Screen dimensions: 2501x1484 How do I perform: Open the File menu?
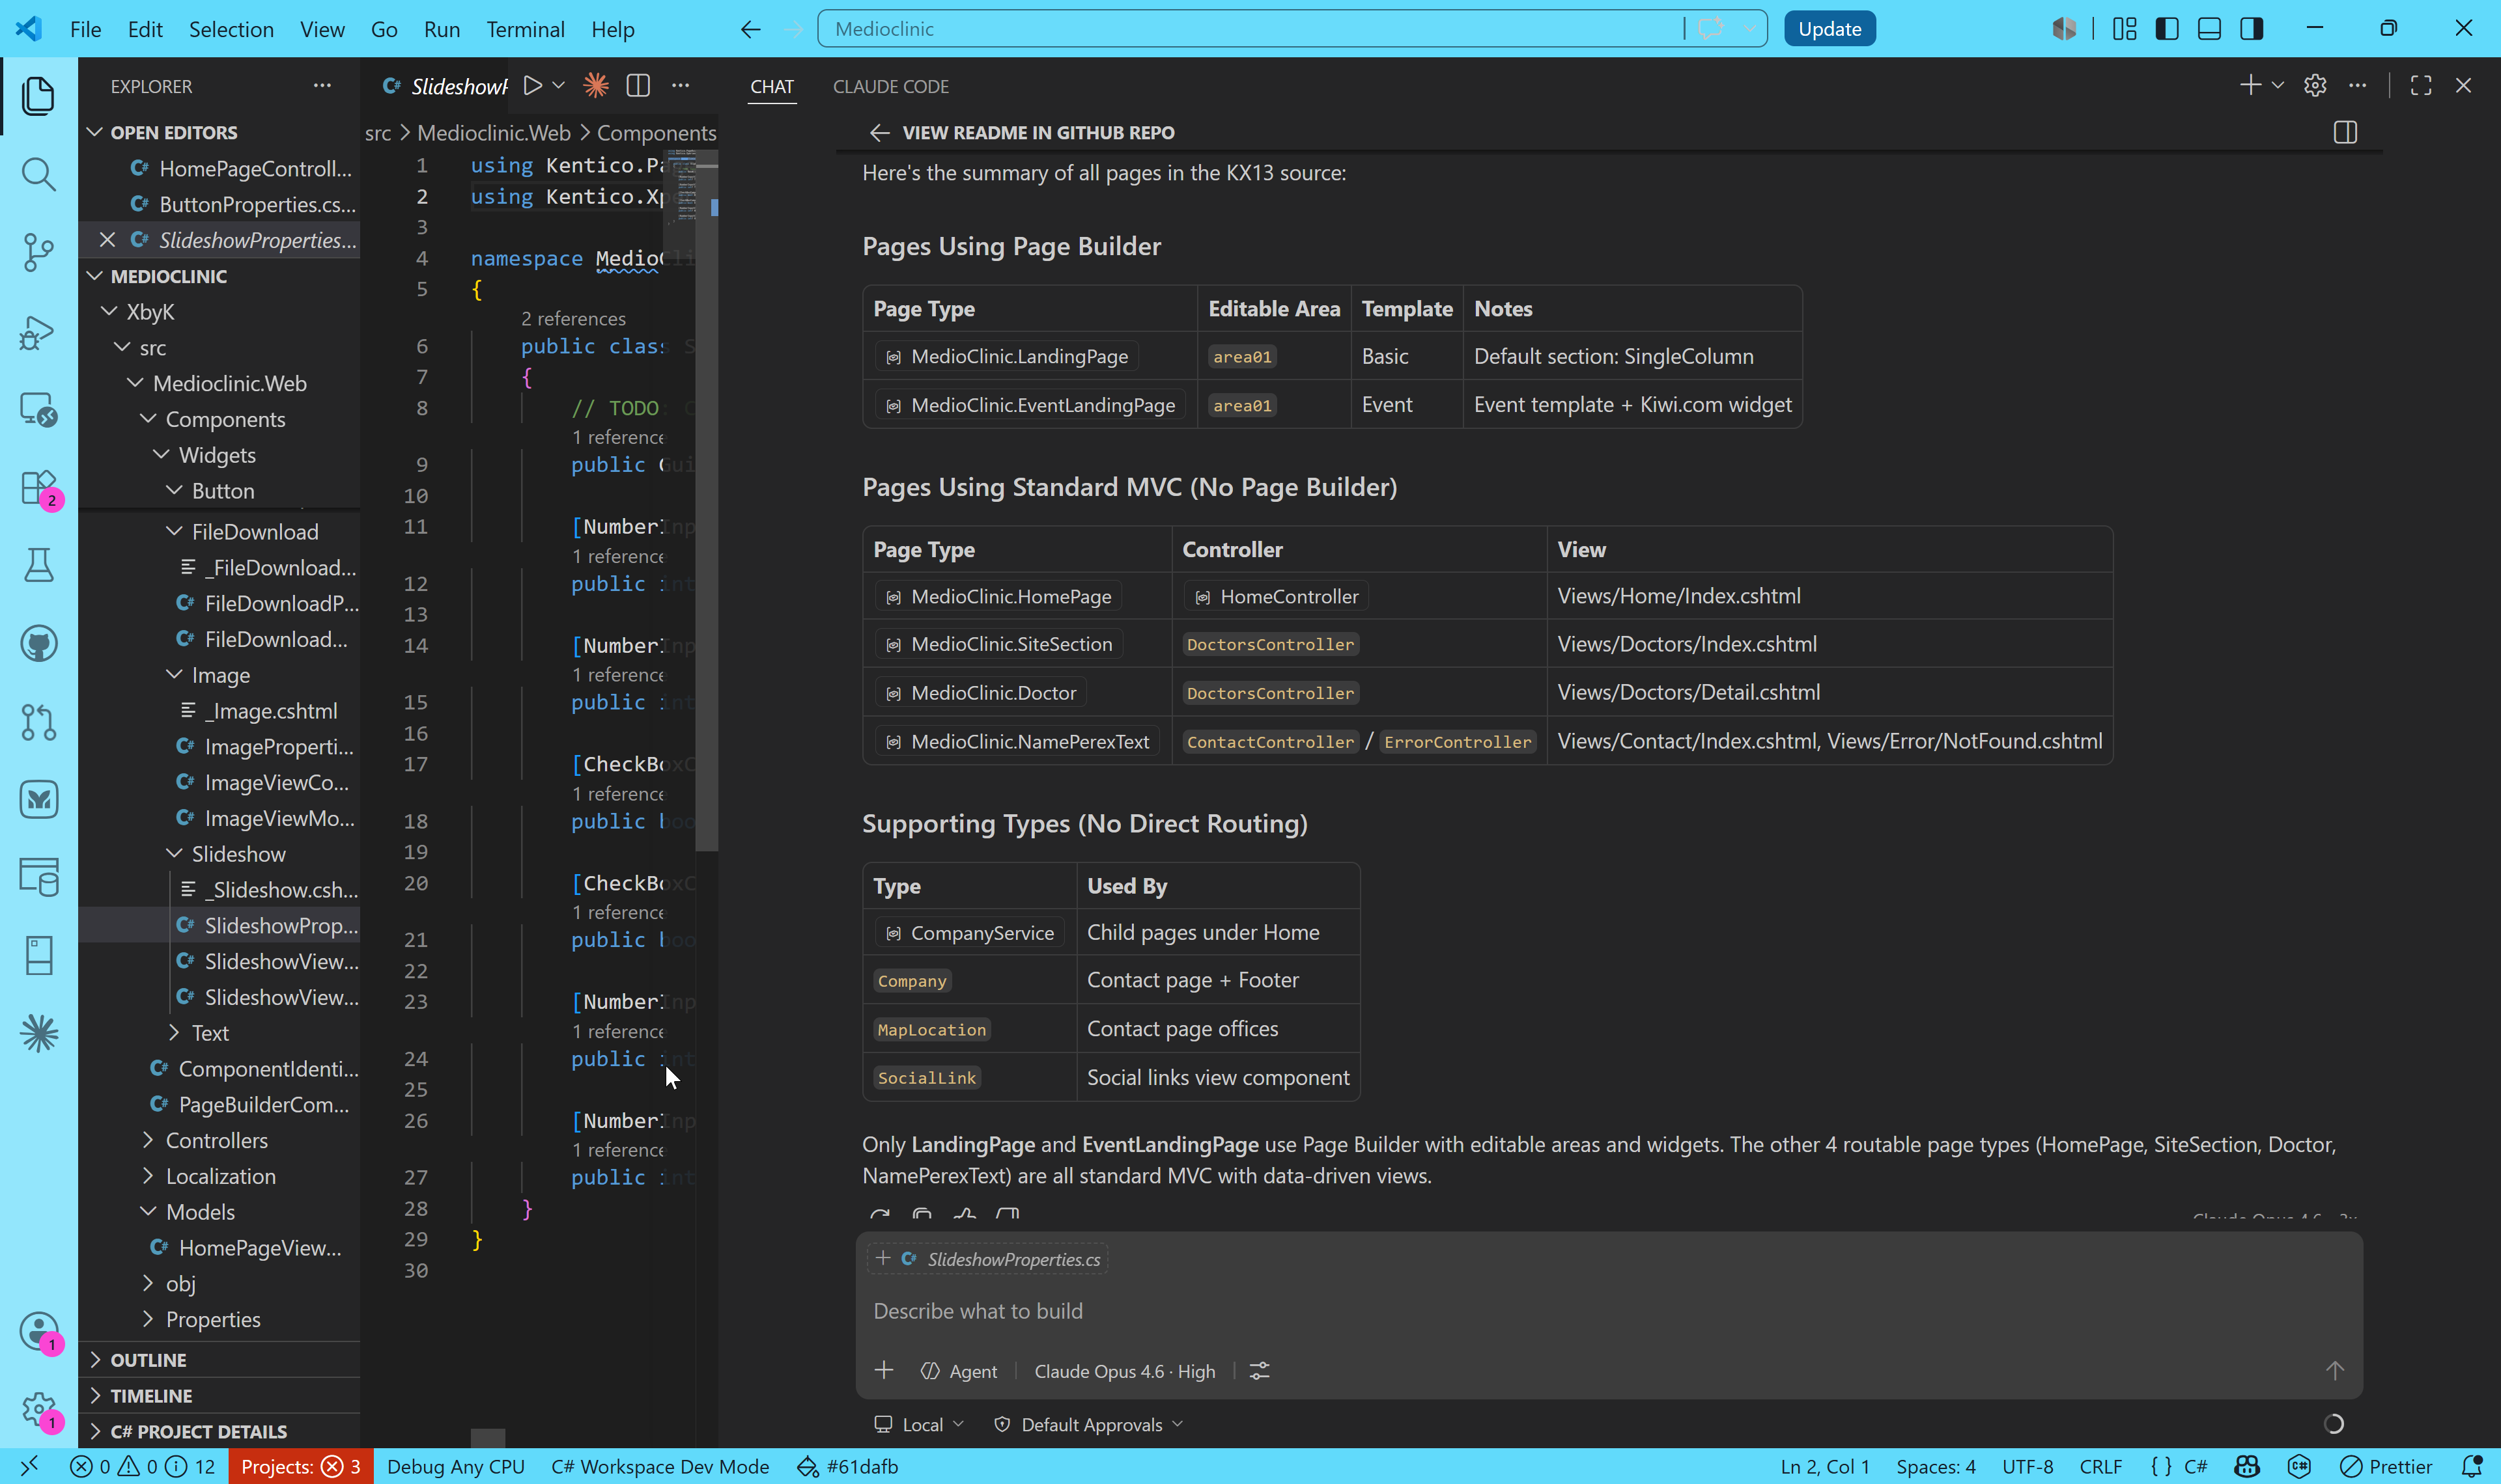click(x=85, y=29)
